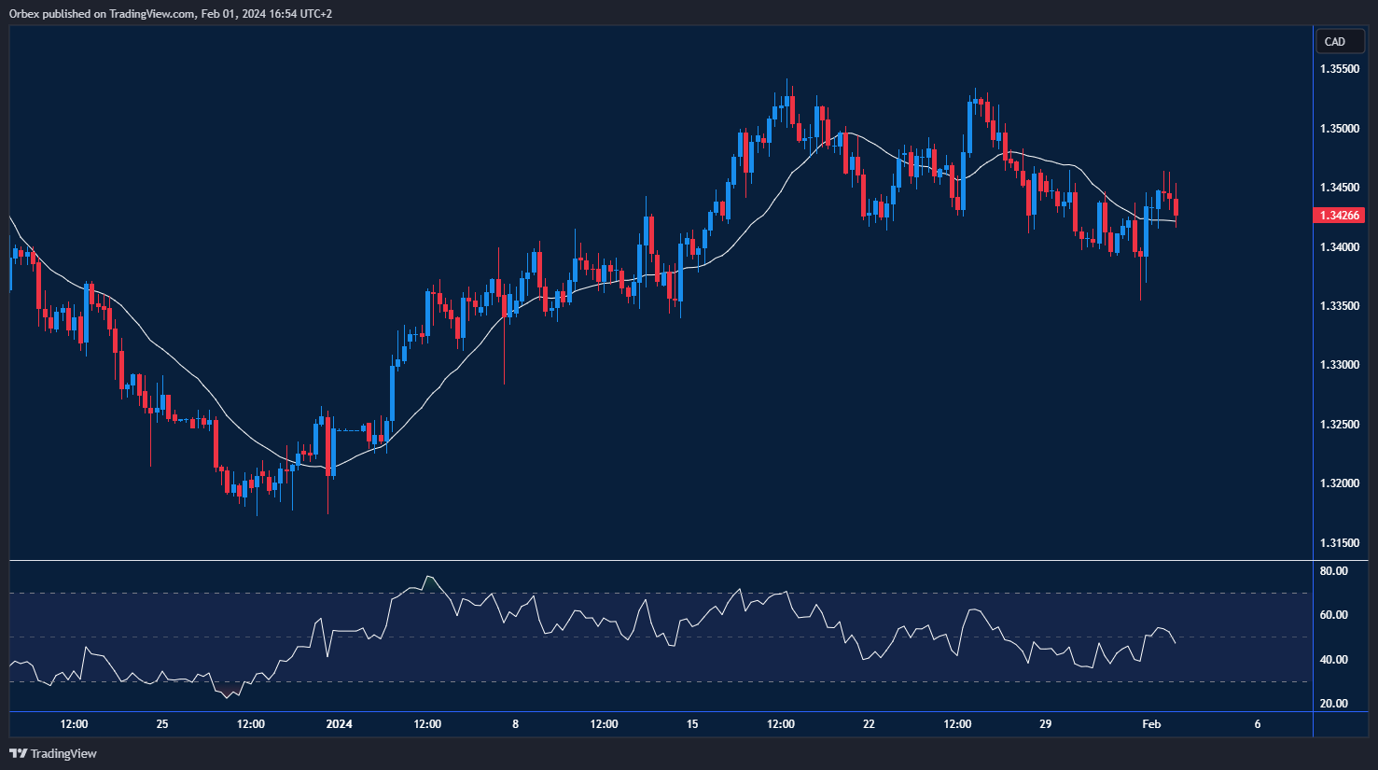The image size is (1378, 770).
Task: Click the 1.31500 price axis label
Action: coord(1339,543)
